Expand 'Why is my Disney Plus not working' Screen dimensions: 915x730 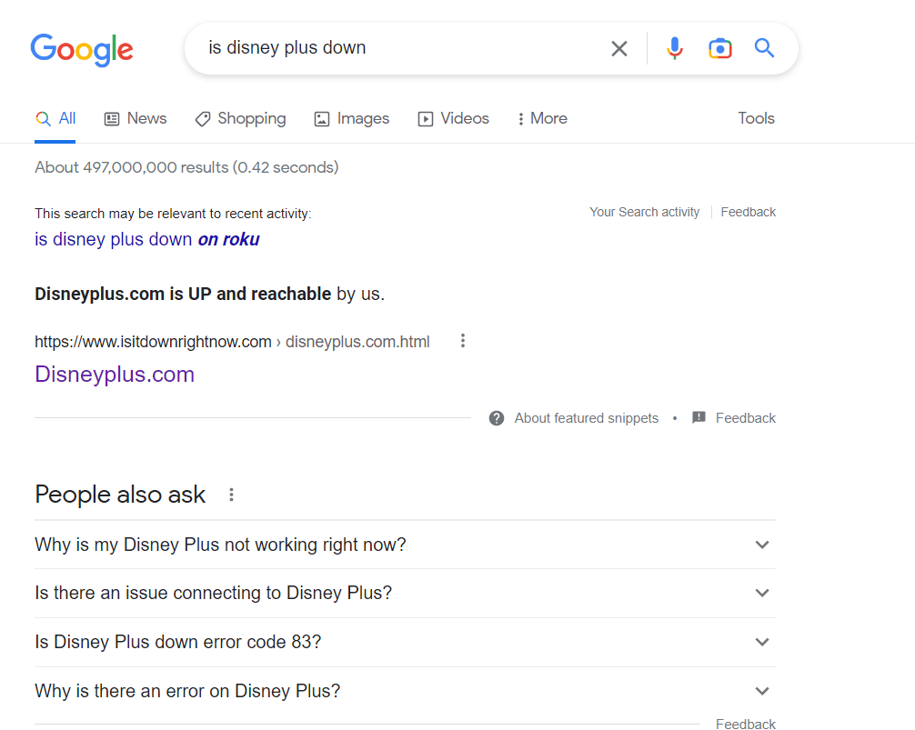pos(405,545)
